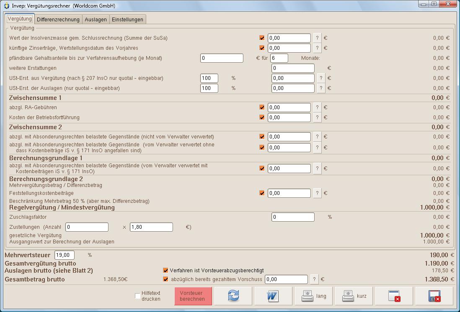
Task: Click the 'Auslagen brutto (siehe Blatt 2)' label
Action: [x=49, y=271]
